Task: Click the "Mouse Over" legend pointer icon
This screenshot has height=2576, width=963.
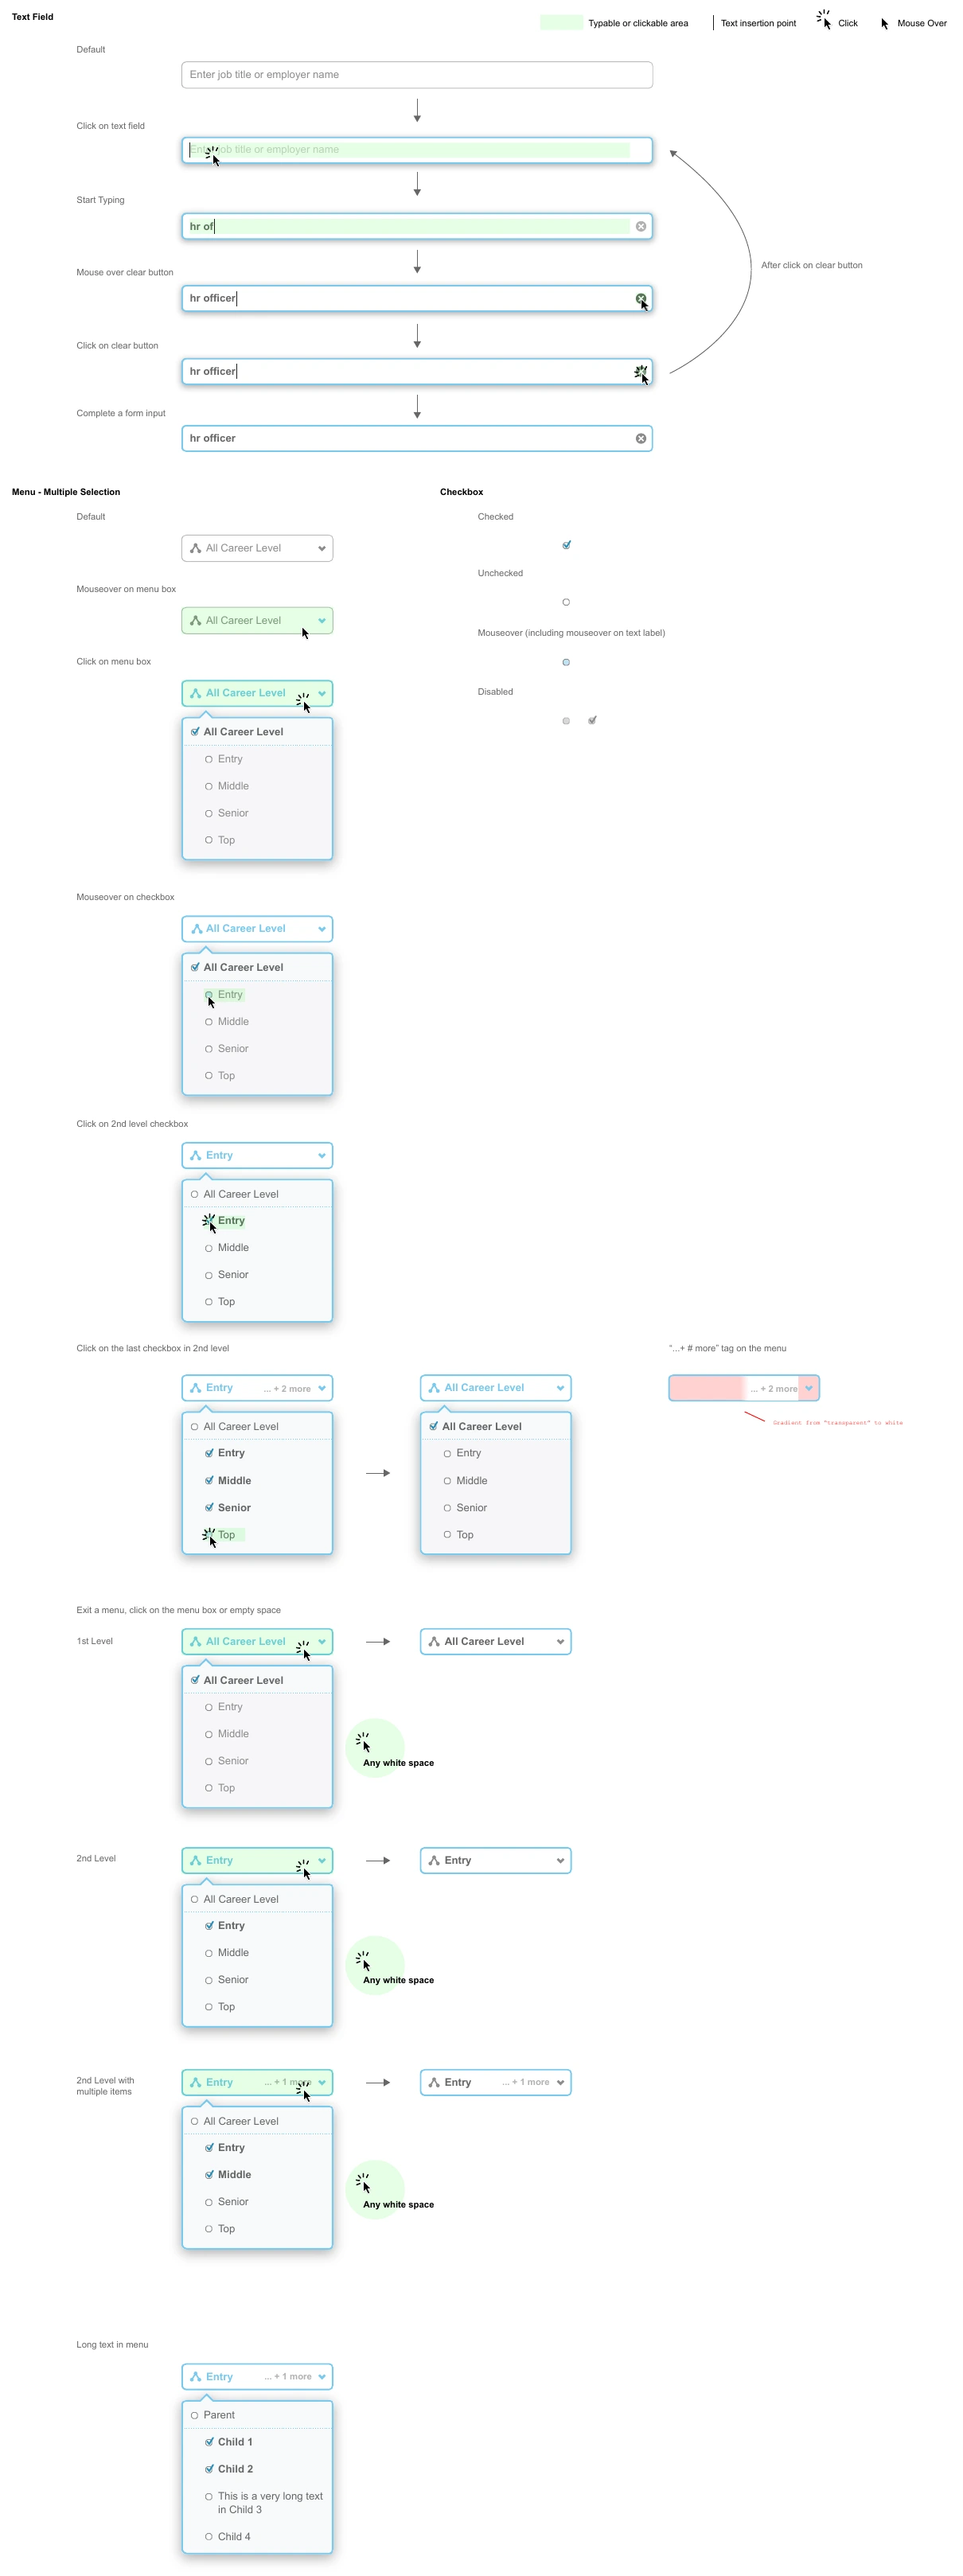Action: [884, 23]
